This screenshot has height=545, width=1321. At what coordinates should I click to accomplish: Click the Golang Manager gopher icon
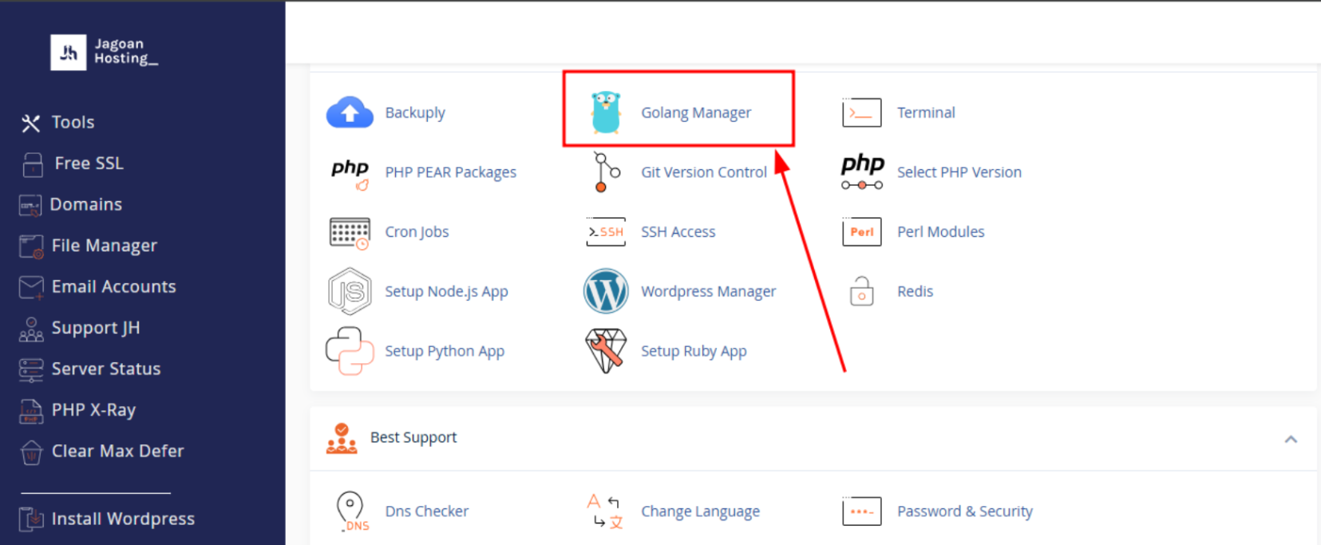click(x=606, y=113)
